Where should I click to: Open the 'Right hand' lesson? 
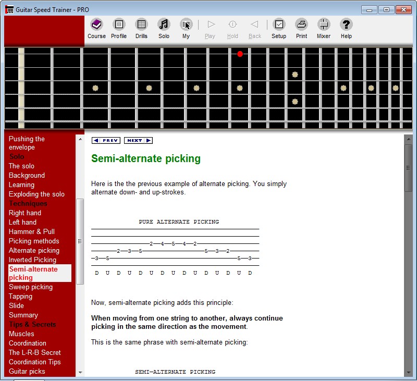25,213
